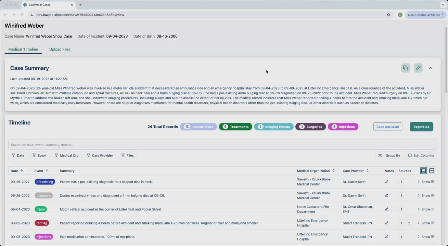Go back to the previous page
448x246 pixels.
point(5,15)
